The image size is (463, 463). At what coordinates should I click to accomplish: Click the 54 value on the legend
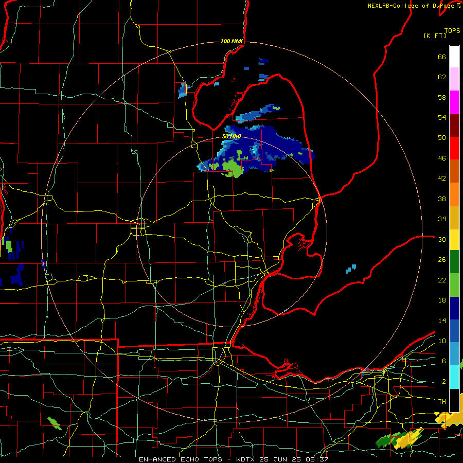[442, 117]
